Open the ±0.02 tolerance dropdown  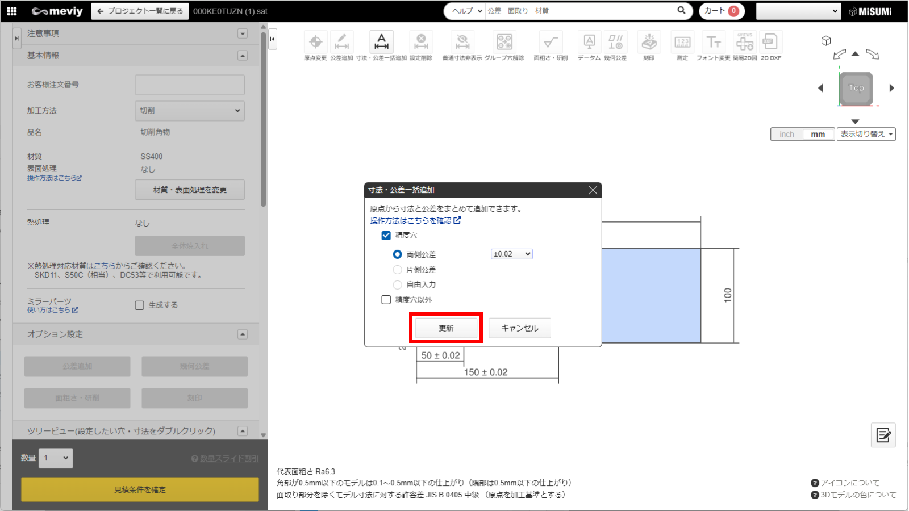pyautogui.click(x=511, y=254)
